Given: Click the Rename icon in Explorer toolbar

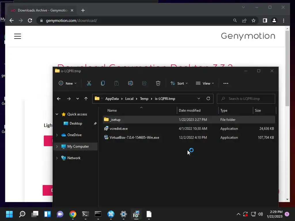Looking at the screenshot, I should tap(131, 83).
